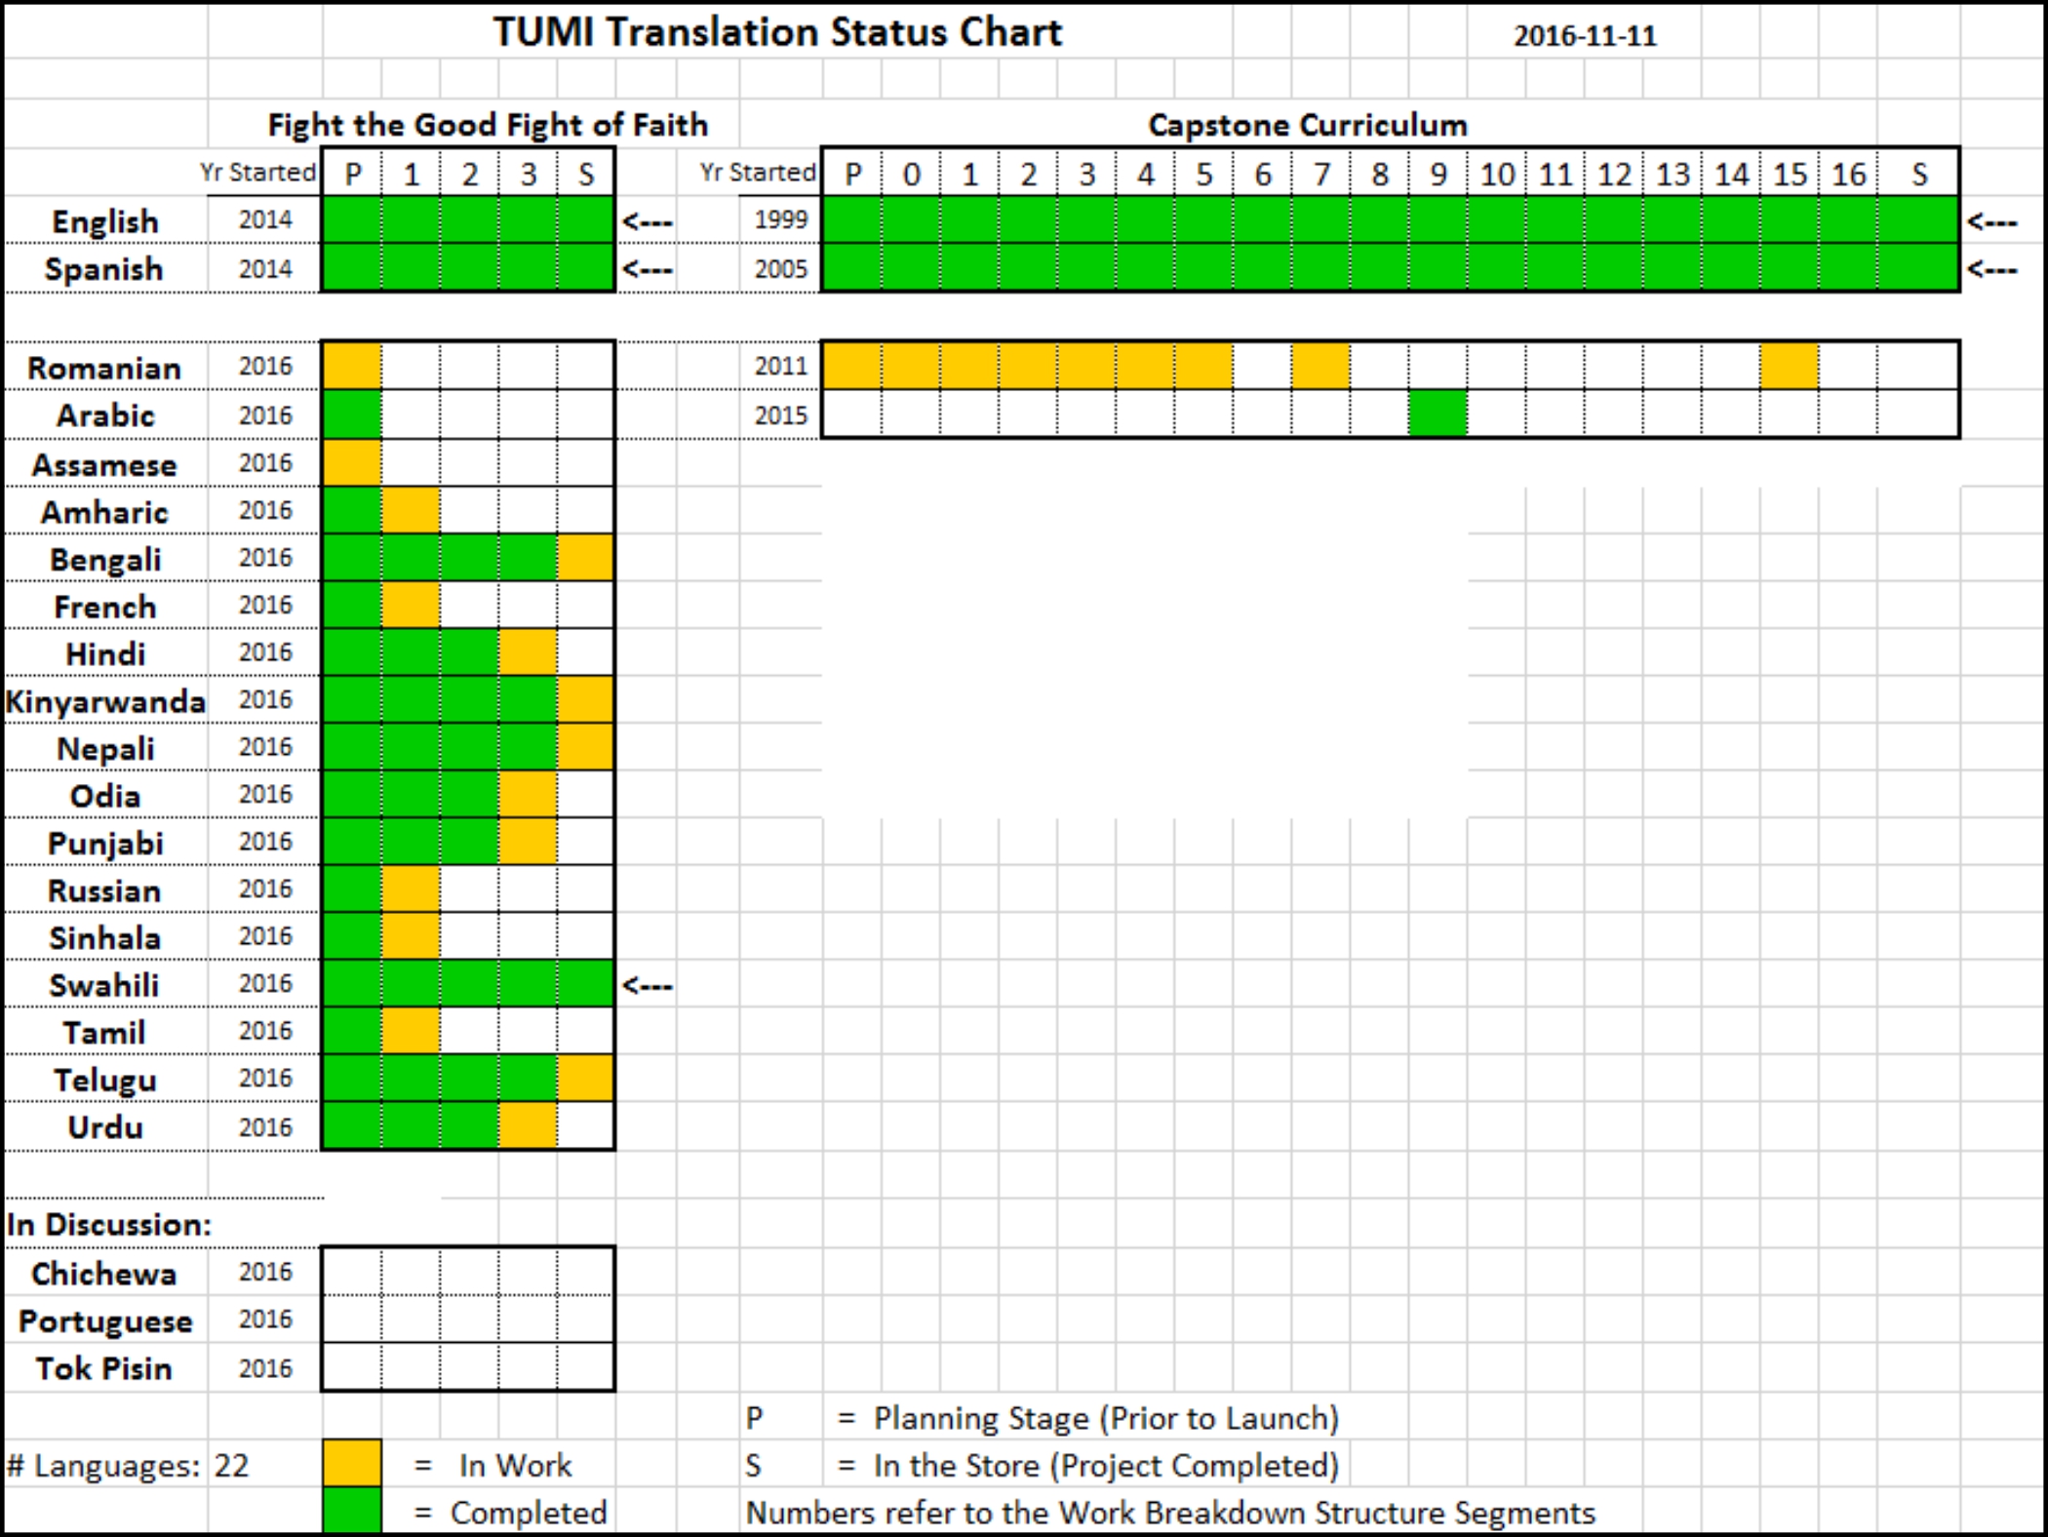Click the Fight the Good Fight of Faith heading
The image size is (2048, 1537).
pos(486,125)
